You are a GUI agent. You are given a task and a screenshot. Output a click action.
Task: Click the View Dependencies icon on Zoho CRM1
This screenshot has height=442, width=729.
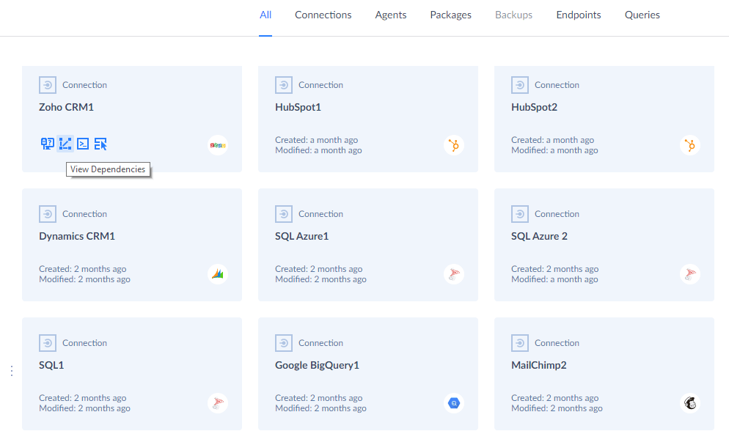(65, 144)
